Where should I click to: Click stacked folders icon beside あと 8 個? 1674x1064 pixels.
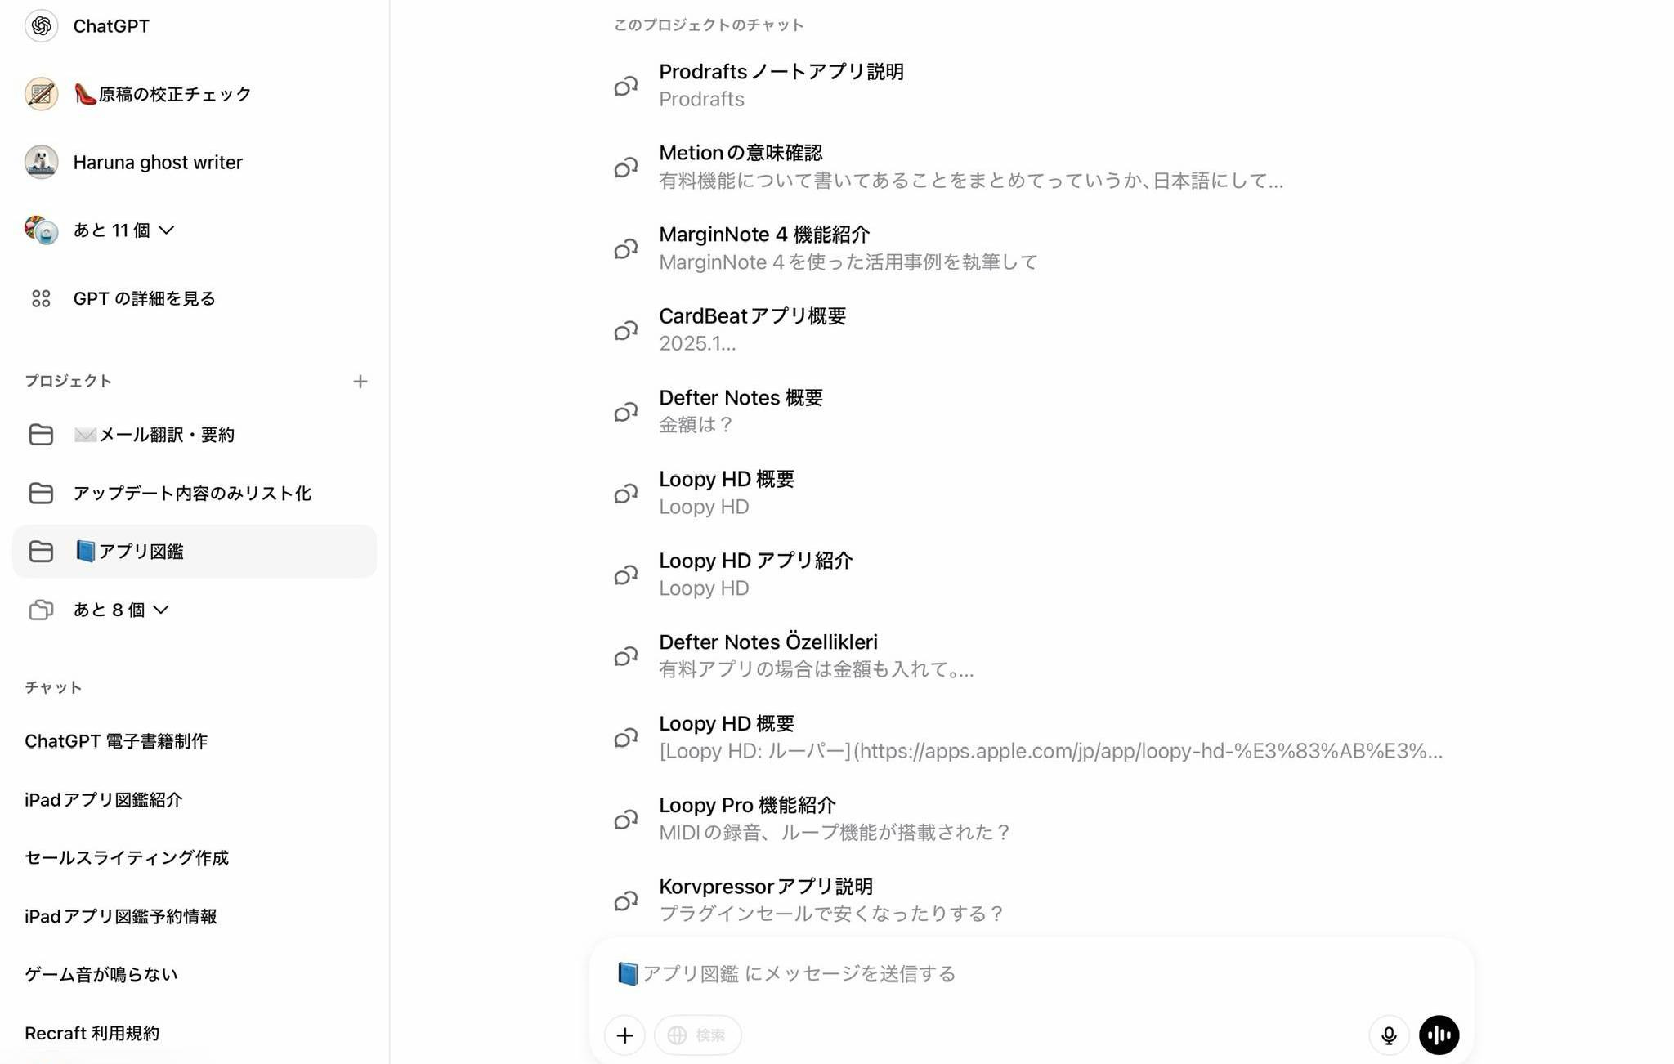[41, 610]
